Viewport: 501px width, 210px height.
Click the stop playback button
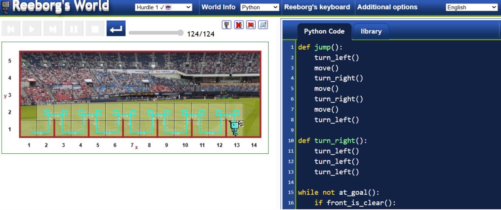[x=95, y=28]
